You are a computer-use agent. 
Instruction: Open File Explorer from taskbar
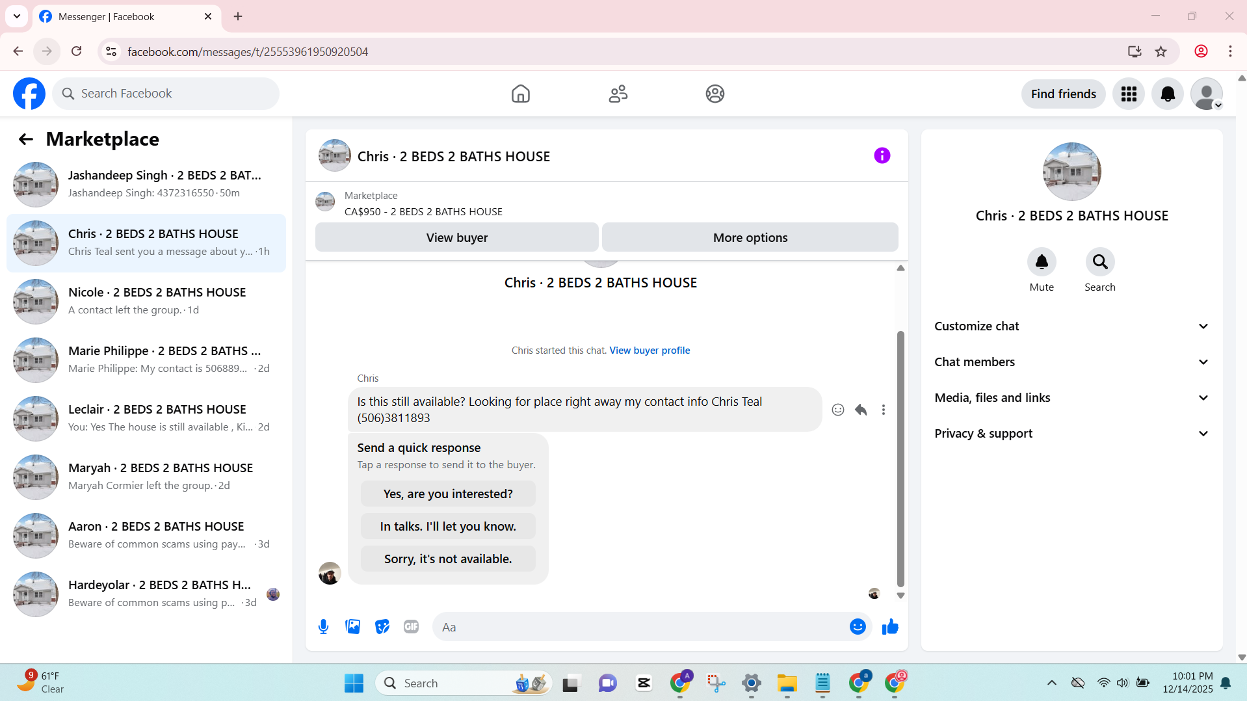coord(787,683)
